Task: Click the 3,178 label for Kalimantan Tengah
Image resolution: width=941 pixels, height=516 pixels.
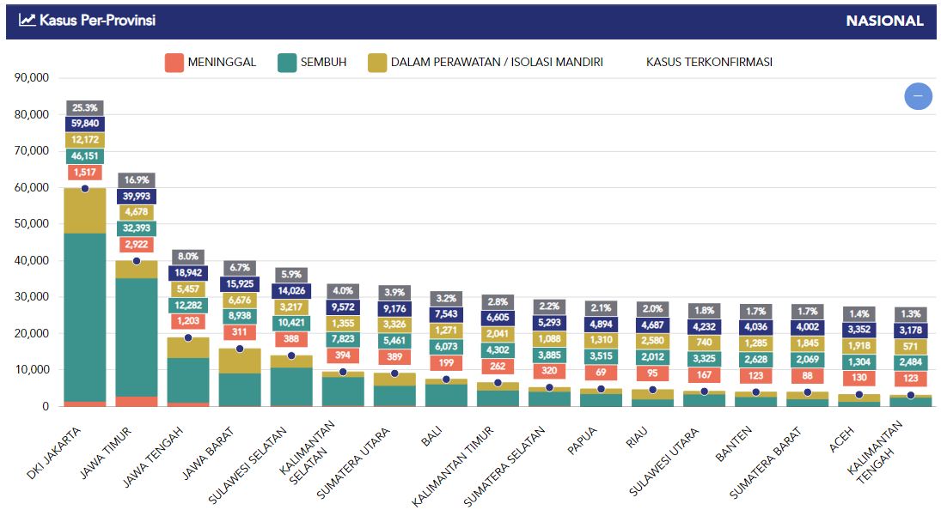Action: click(x=911, y=331)
